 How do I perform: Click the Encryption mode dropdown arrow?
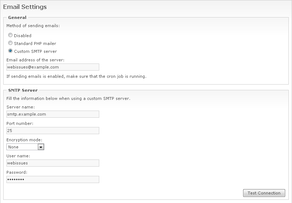tap(41, 147)
